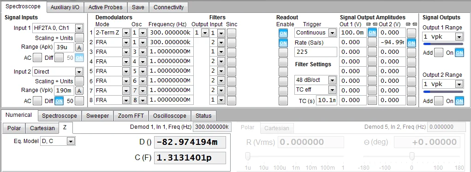Enable 50 ohm on Input 2
This screenshot has height=172, width=471.
(79, 101)
